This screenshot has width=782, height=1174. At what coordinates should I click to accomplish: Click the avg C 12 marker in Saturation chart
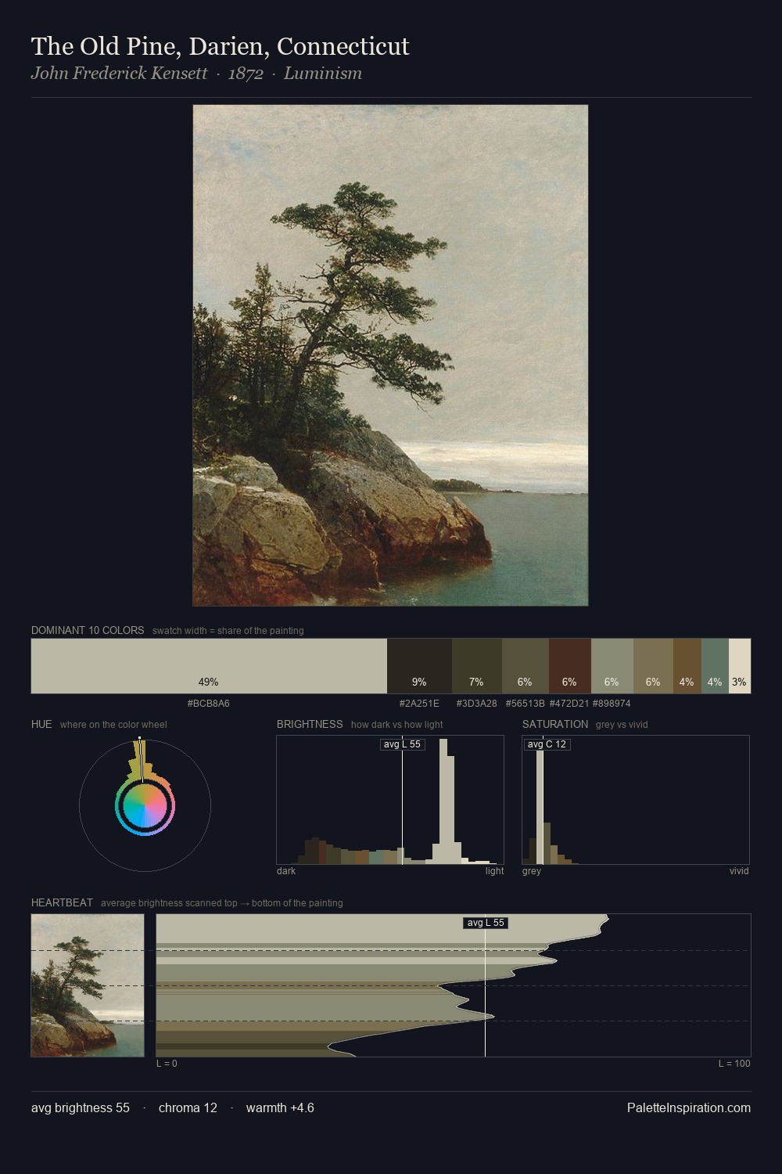click(546, 744)
